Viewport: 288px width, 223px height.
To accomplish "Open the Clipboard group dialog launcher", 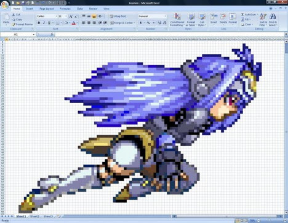I will coord(33,29).
